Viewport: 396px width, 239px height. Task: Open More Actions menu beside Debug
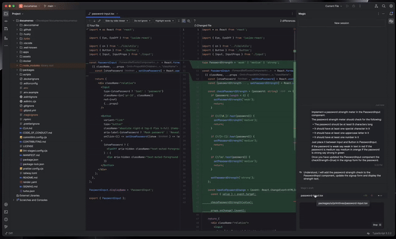(360, 6)
